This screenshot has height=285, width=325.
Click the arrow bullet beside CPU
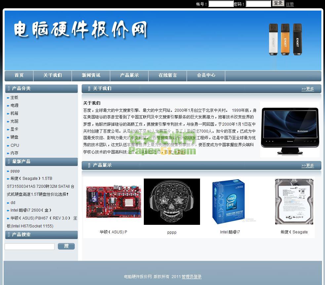coord(8,146)
